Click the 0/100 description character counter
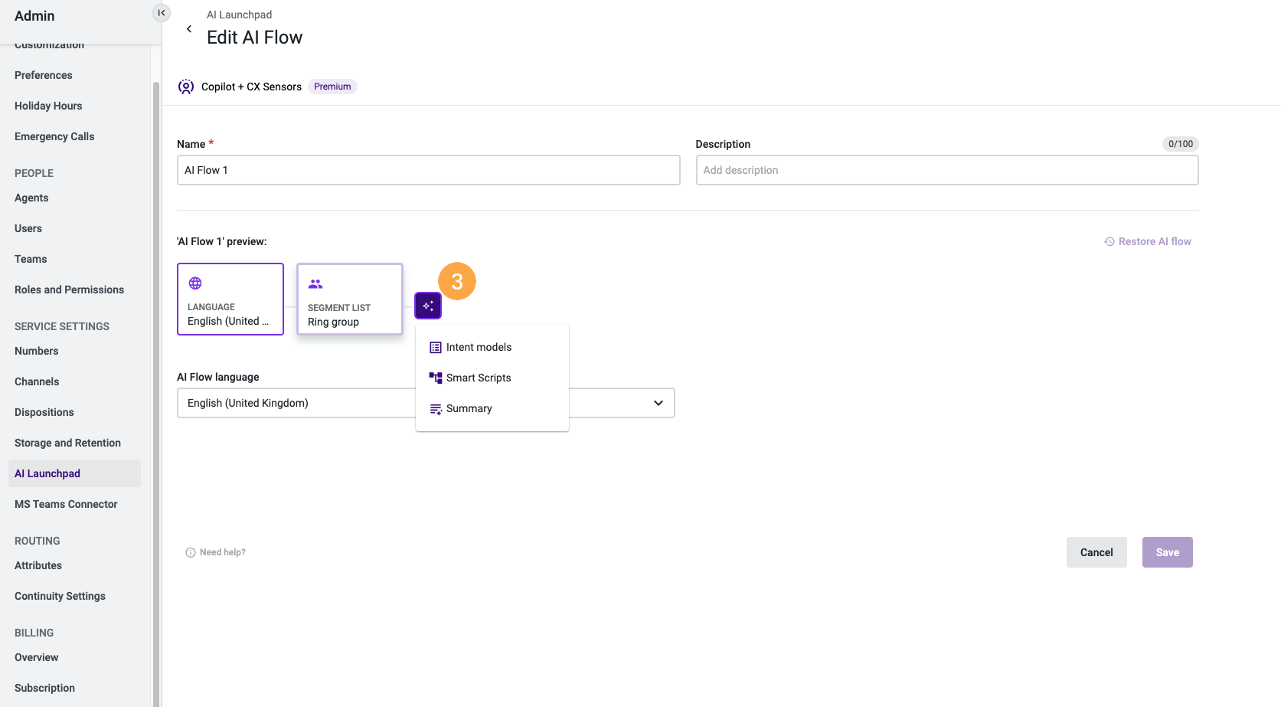 click(1179, 143)
